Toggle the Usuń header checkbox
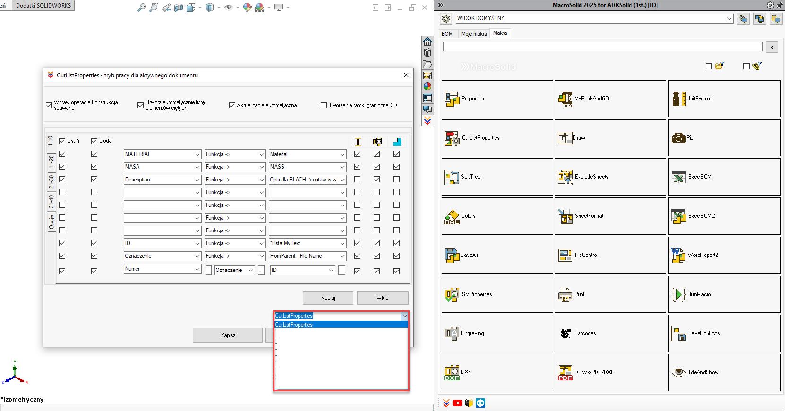 click(x=62, y=141)
